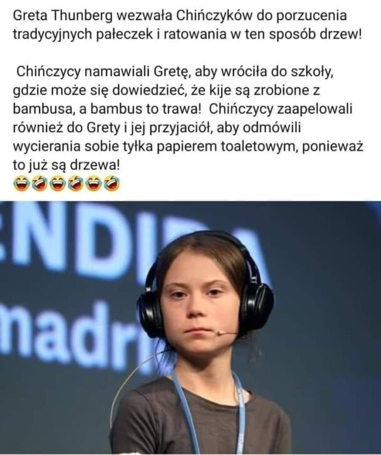Click the headphone ear cup on the left side
The image size is (381, 455).
click(x=150, y=313)
